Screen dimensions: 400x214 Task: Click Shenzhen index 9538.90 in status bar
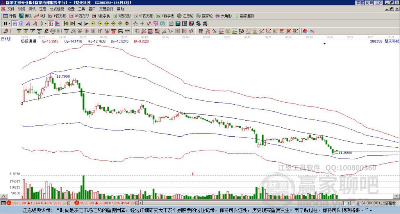(x=87, y=203)
